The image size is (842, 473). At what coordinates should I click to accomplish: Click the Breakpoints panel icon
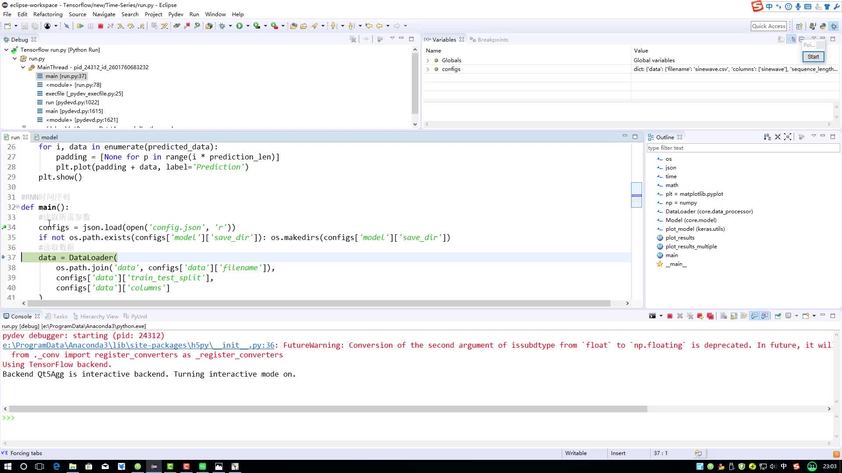pyautogui.click(x=474, y=39)
